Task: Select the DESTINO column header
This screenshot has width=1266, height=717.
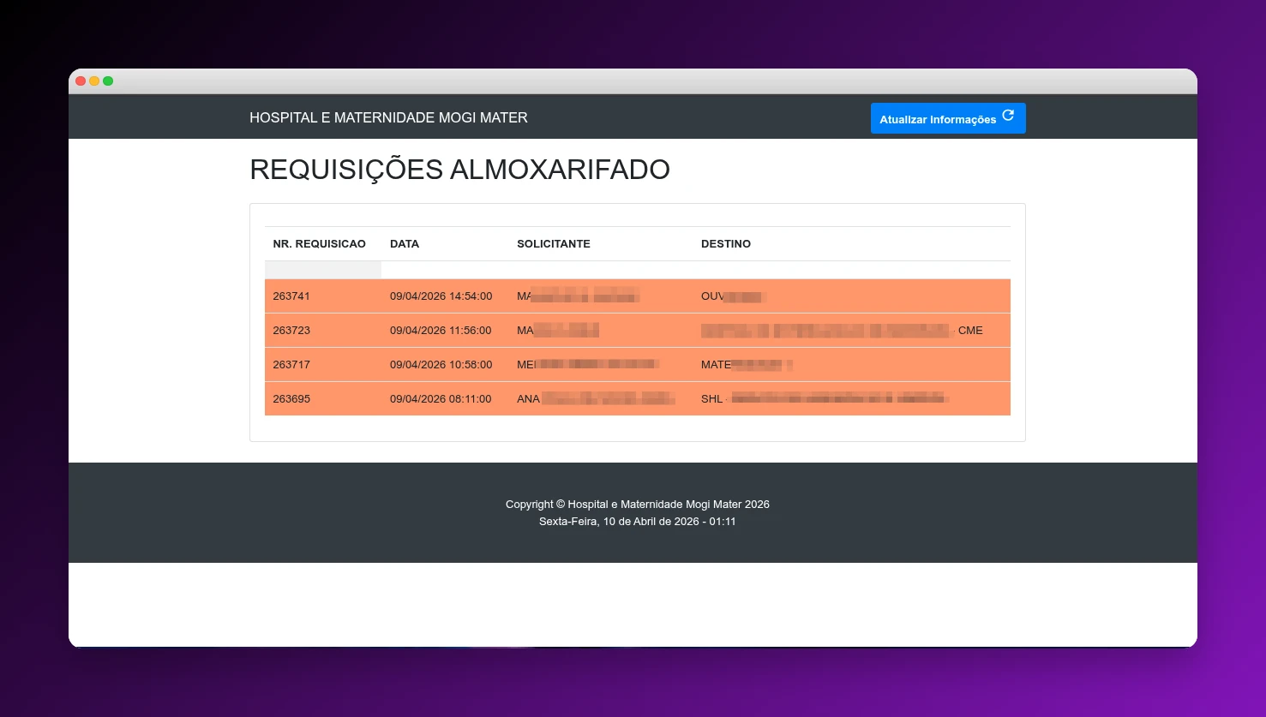Action: (726, 244)
